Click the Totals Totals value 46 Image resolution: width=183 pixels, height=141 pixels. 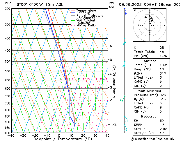162,52
